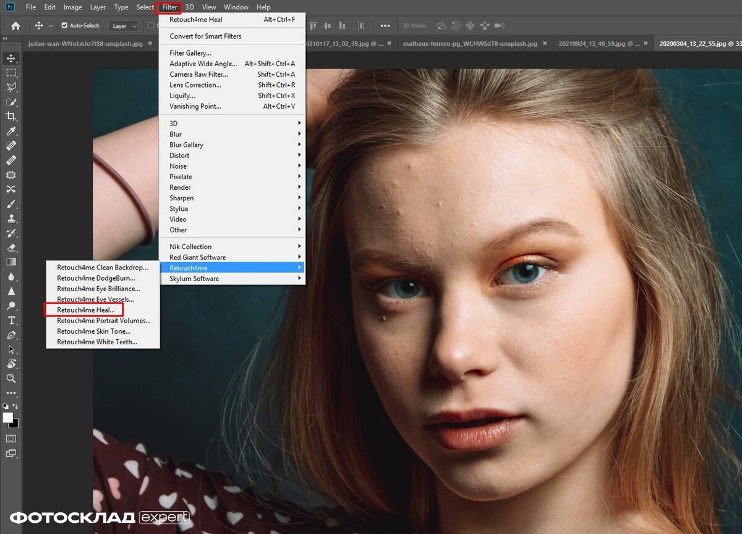Expand the toolbar double-arrow toggle
Viewport: 742px width, 534px height.
[x=6, y=39]
